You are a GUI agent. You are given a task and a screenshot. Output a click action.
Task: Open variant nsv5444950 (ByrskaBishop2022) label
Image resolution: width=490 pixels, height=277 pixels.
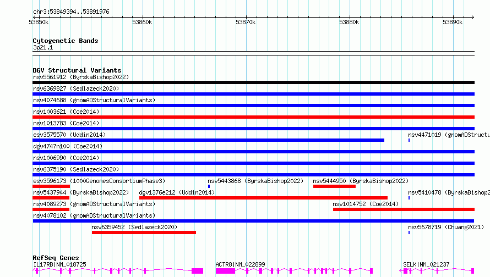point(361,181)
